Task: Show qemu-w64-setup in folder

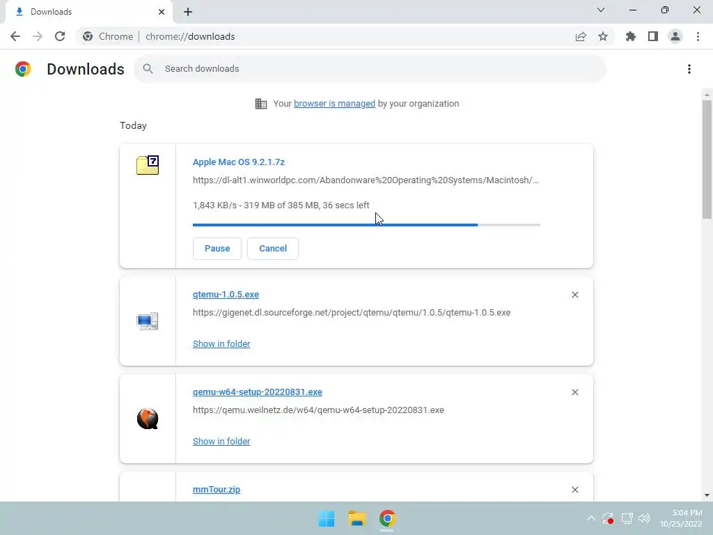Action: point(221,441)
